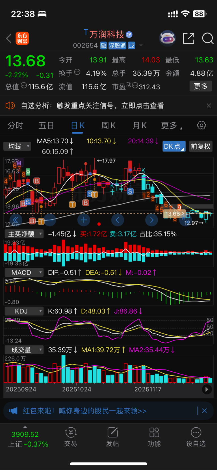Screen dimensions: 217x470
Task: Tap the 更多 quote details button
Action: pyautogui.click(x=201, y=86)
